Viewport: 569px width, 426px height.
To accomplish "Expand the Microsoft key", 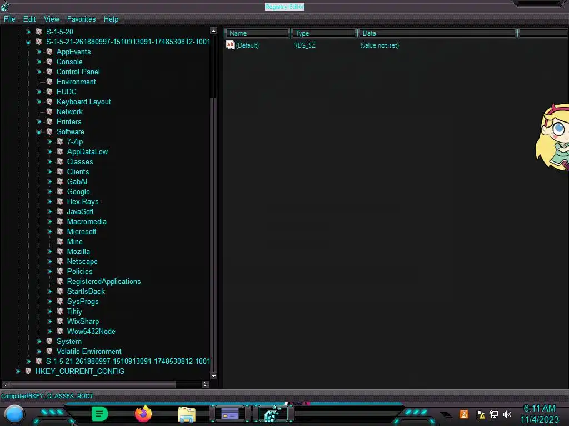I will pos(49,231).
